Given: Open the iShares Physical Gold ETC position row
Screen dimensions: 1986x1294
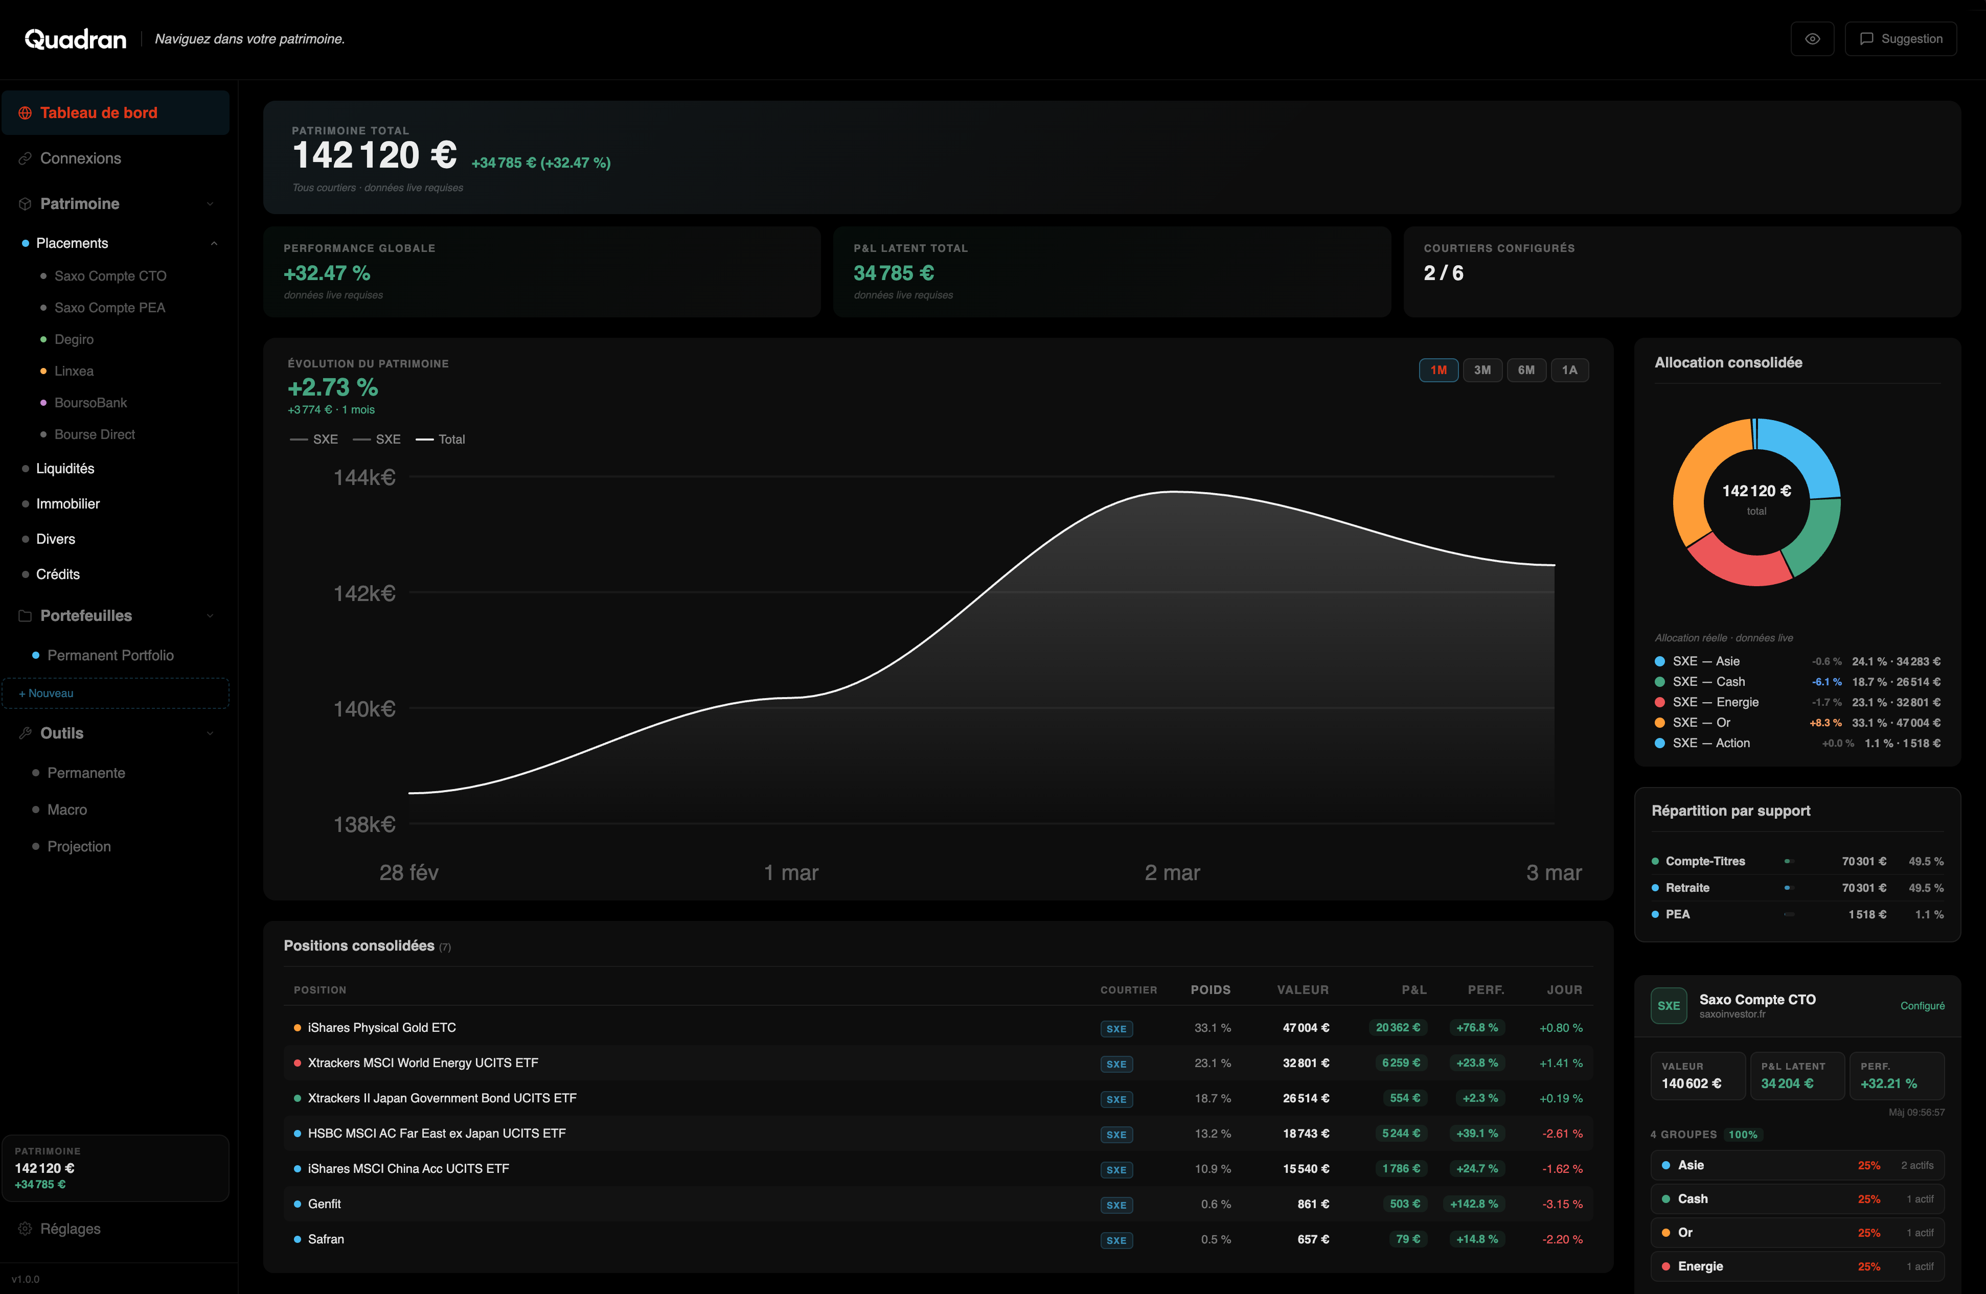Looking at the screenshot, I should [381, 1028].
